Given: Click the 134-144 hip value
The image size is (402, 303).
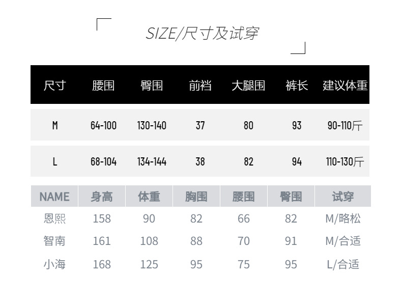Looking at the screenshot, I should coord(152,161).
